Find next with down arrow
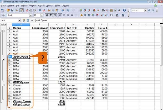Screen dimensions: 163x110 pos(149,10)
